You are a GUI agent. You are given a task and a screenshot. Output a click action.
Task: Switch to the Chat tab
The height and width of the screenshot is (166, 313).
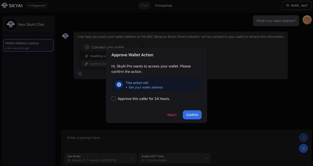[144, 5]
